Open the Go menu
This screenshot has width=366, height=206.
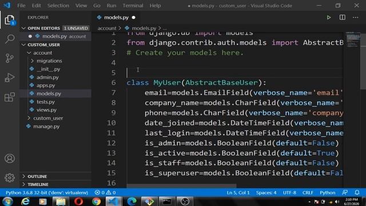pos(97,5)
